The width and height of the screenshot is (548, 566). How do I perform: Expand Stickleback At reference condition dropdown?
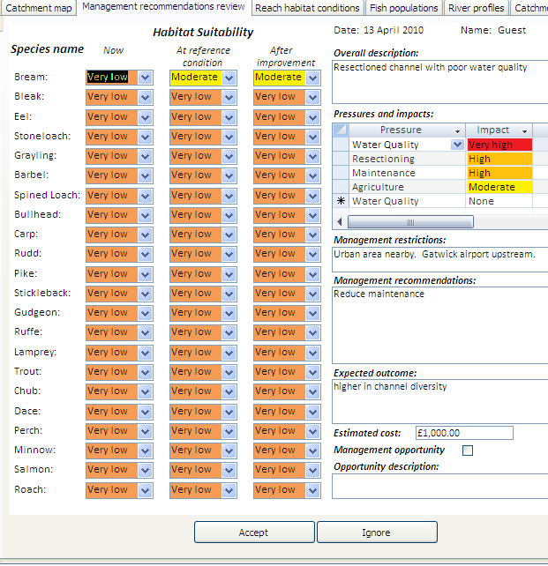click(229, 294)
